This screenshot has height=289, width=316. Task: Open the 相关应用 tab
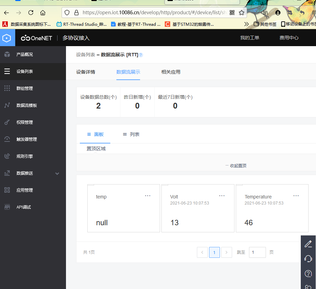point(171,72)
